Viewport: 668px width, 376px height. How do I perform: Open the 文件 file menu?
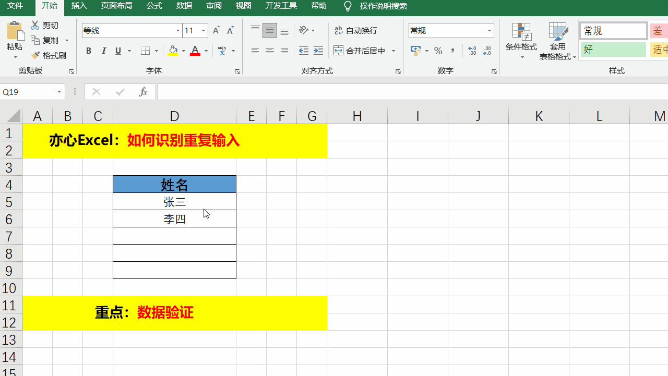pos(15,6)
